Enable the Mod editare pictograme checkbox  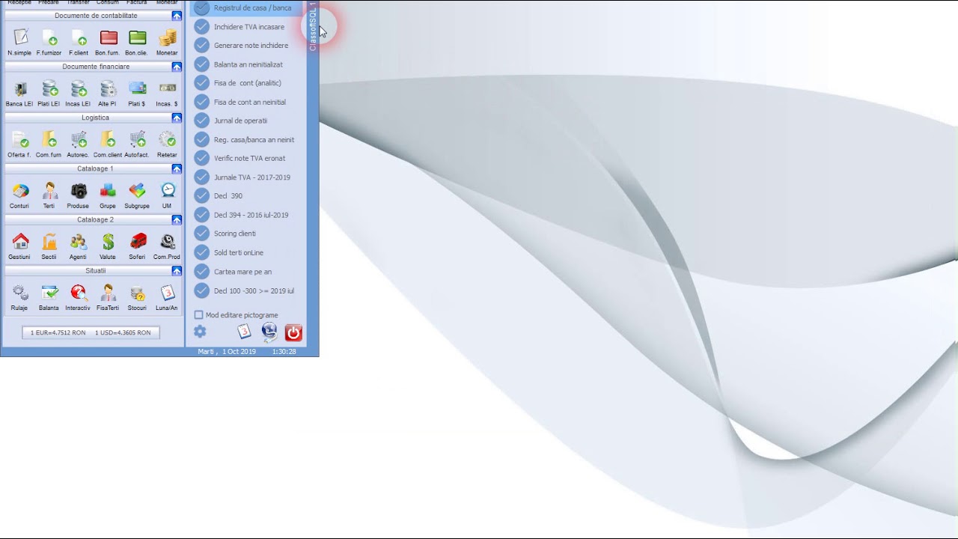point(199,315)
